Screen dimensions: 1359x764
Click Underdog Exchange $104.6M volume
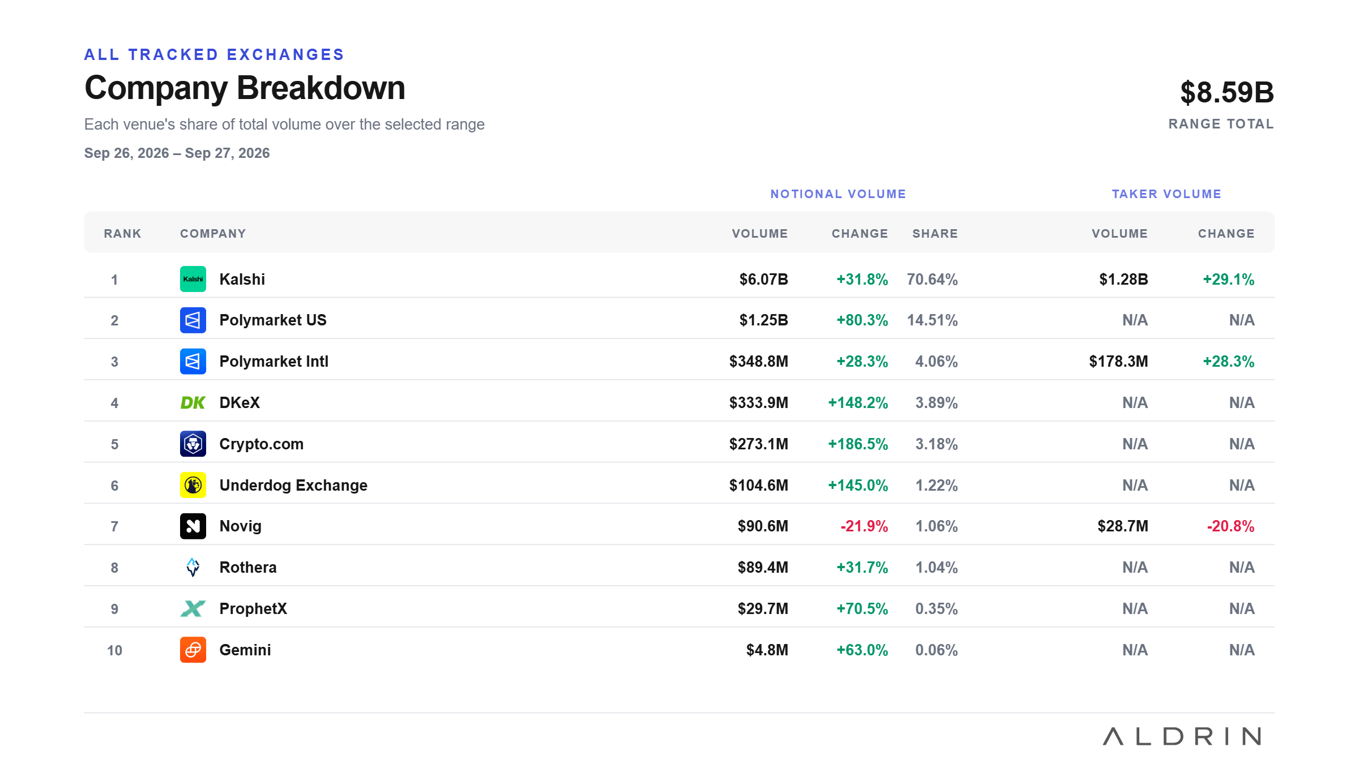[x=759, y=486]
